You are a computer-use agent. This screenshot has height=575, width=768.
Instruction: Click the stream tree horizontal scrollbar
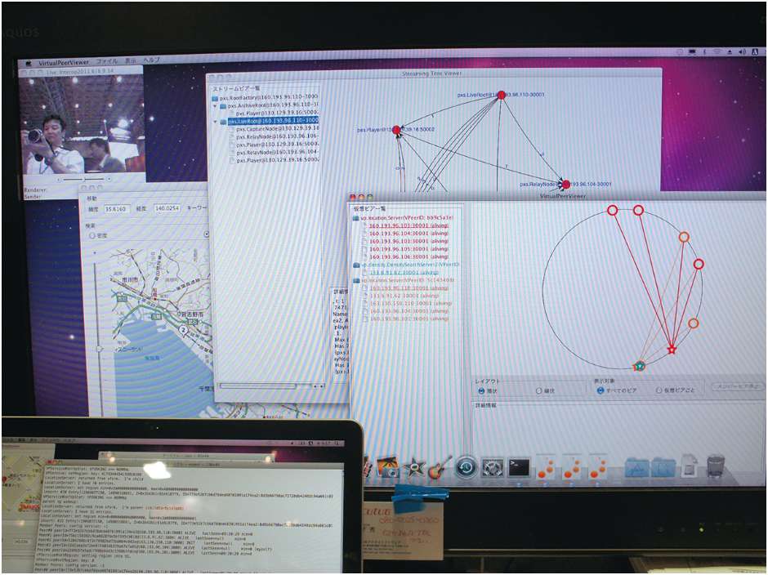[x=272, y=386]
